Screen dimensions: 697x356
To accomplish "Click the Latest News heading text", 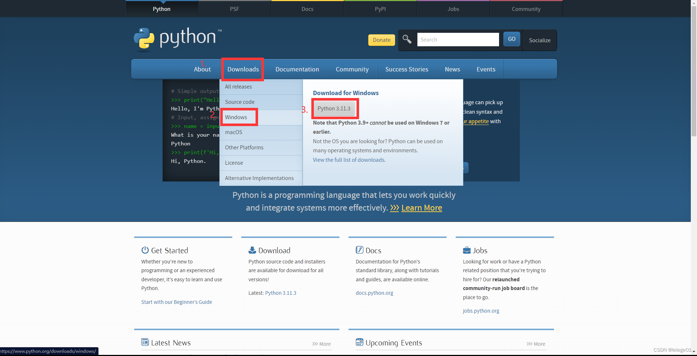I will [171, 343].
